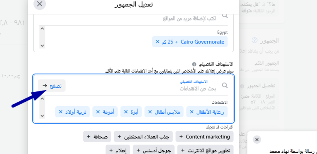Click the locations list scroll-up arrow
This screenshot has height=154, width=317.
click(42, 29)
